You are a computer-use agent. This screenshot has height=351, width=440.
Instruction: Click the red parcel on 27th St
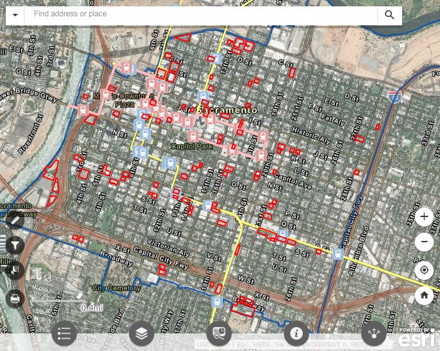pos(359,139)
